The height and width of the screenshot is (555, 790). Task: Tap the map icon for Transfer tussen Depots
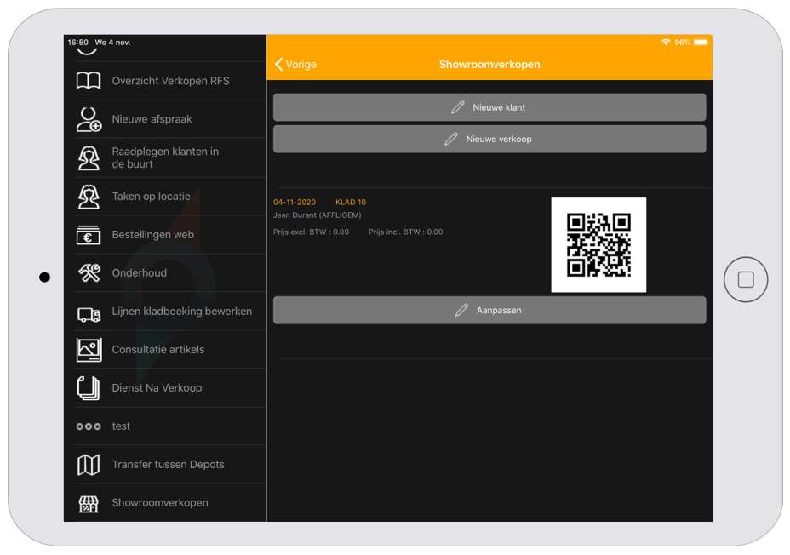(x=89, y=465)
